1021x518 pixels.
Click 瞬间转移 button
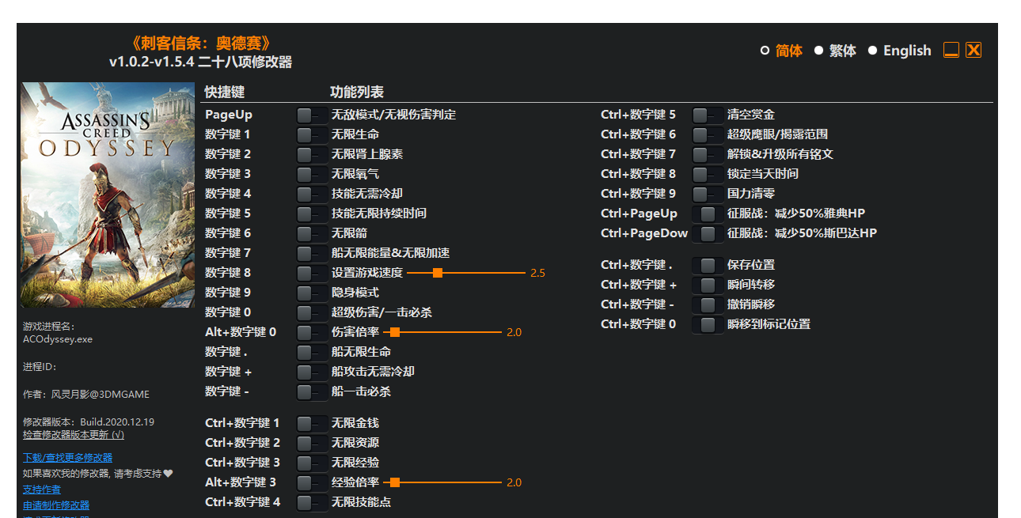point(708,285)
